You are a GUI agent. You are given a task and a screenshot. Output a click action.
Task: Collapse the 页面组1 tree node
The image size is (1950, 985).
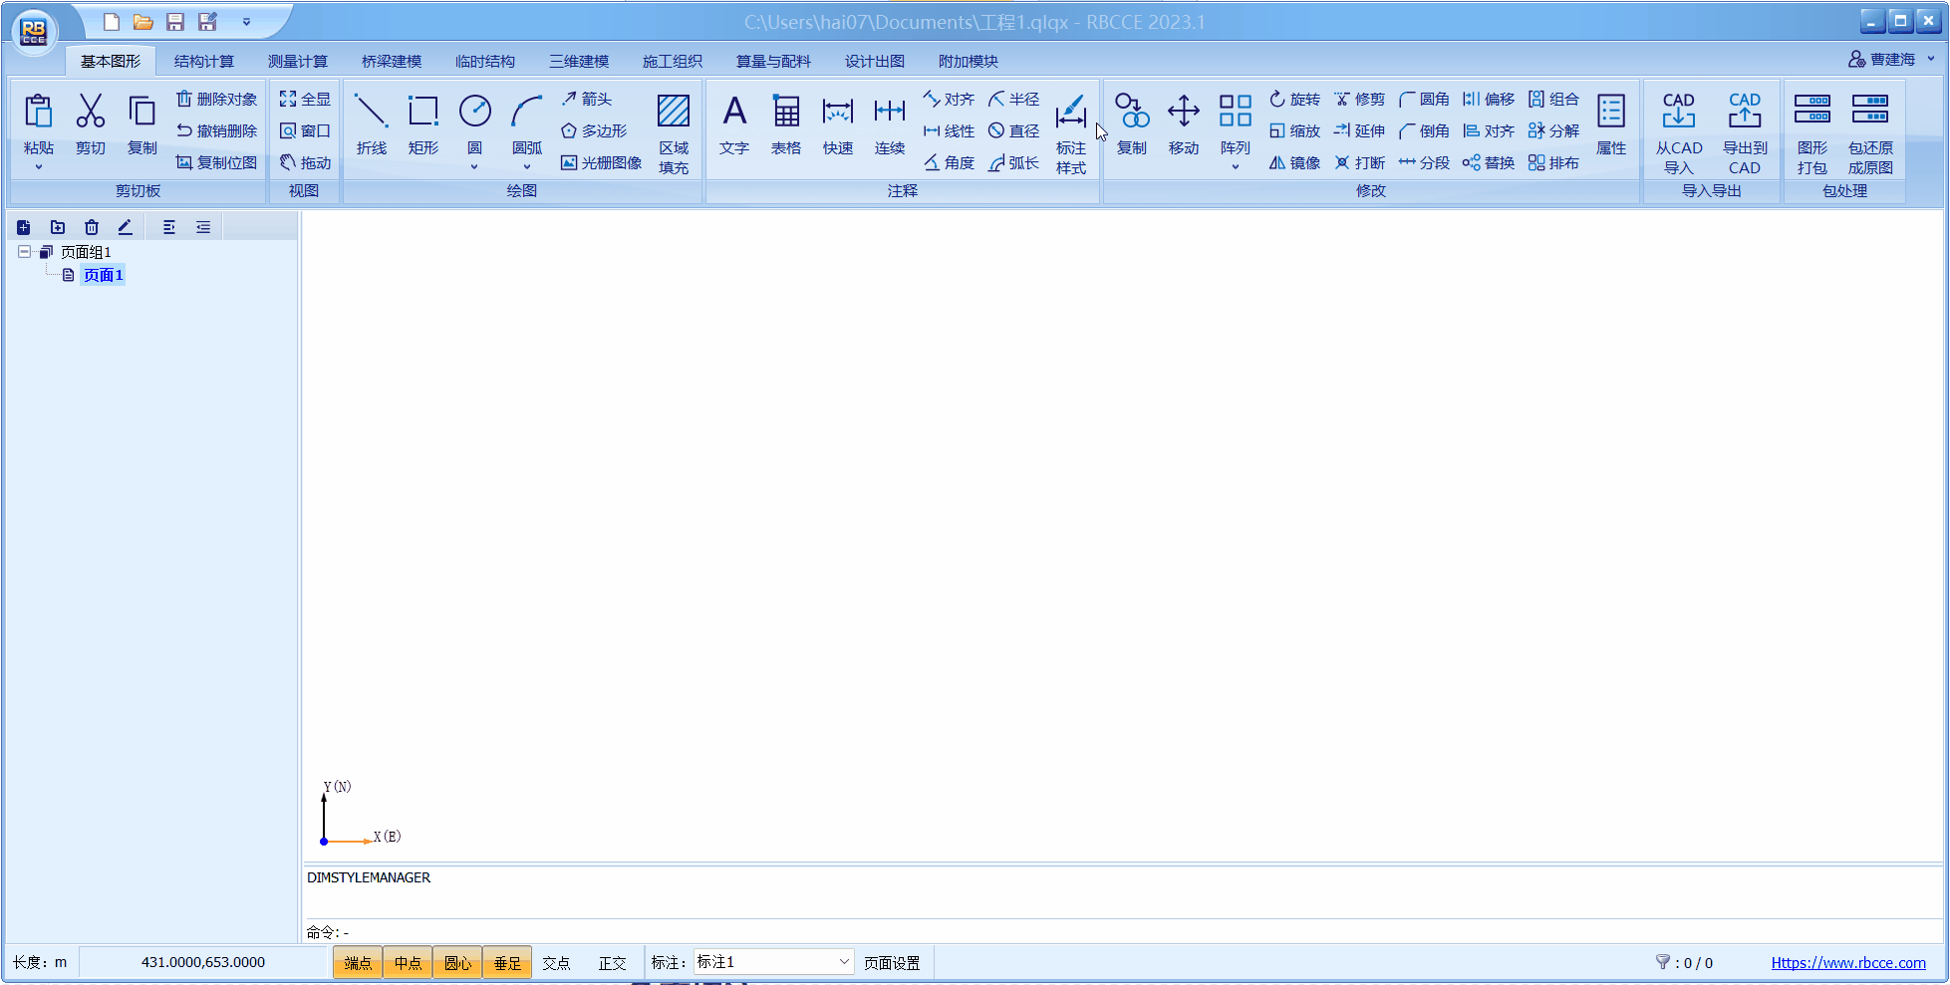point(24,252)
